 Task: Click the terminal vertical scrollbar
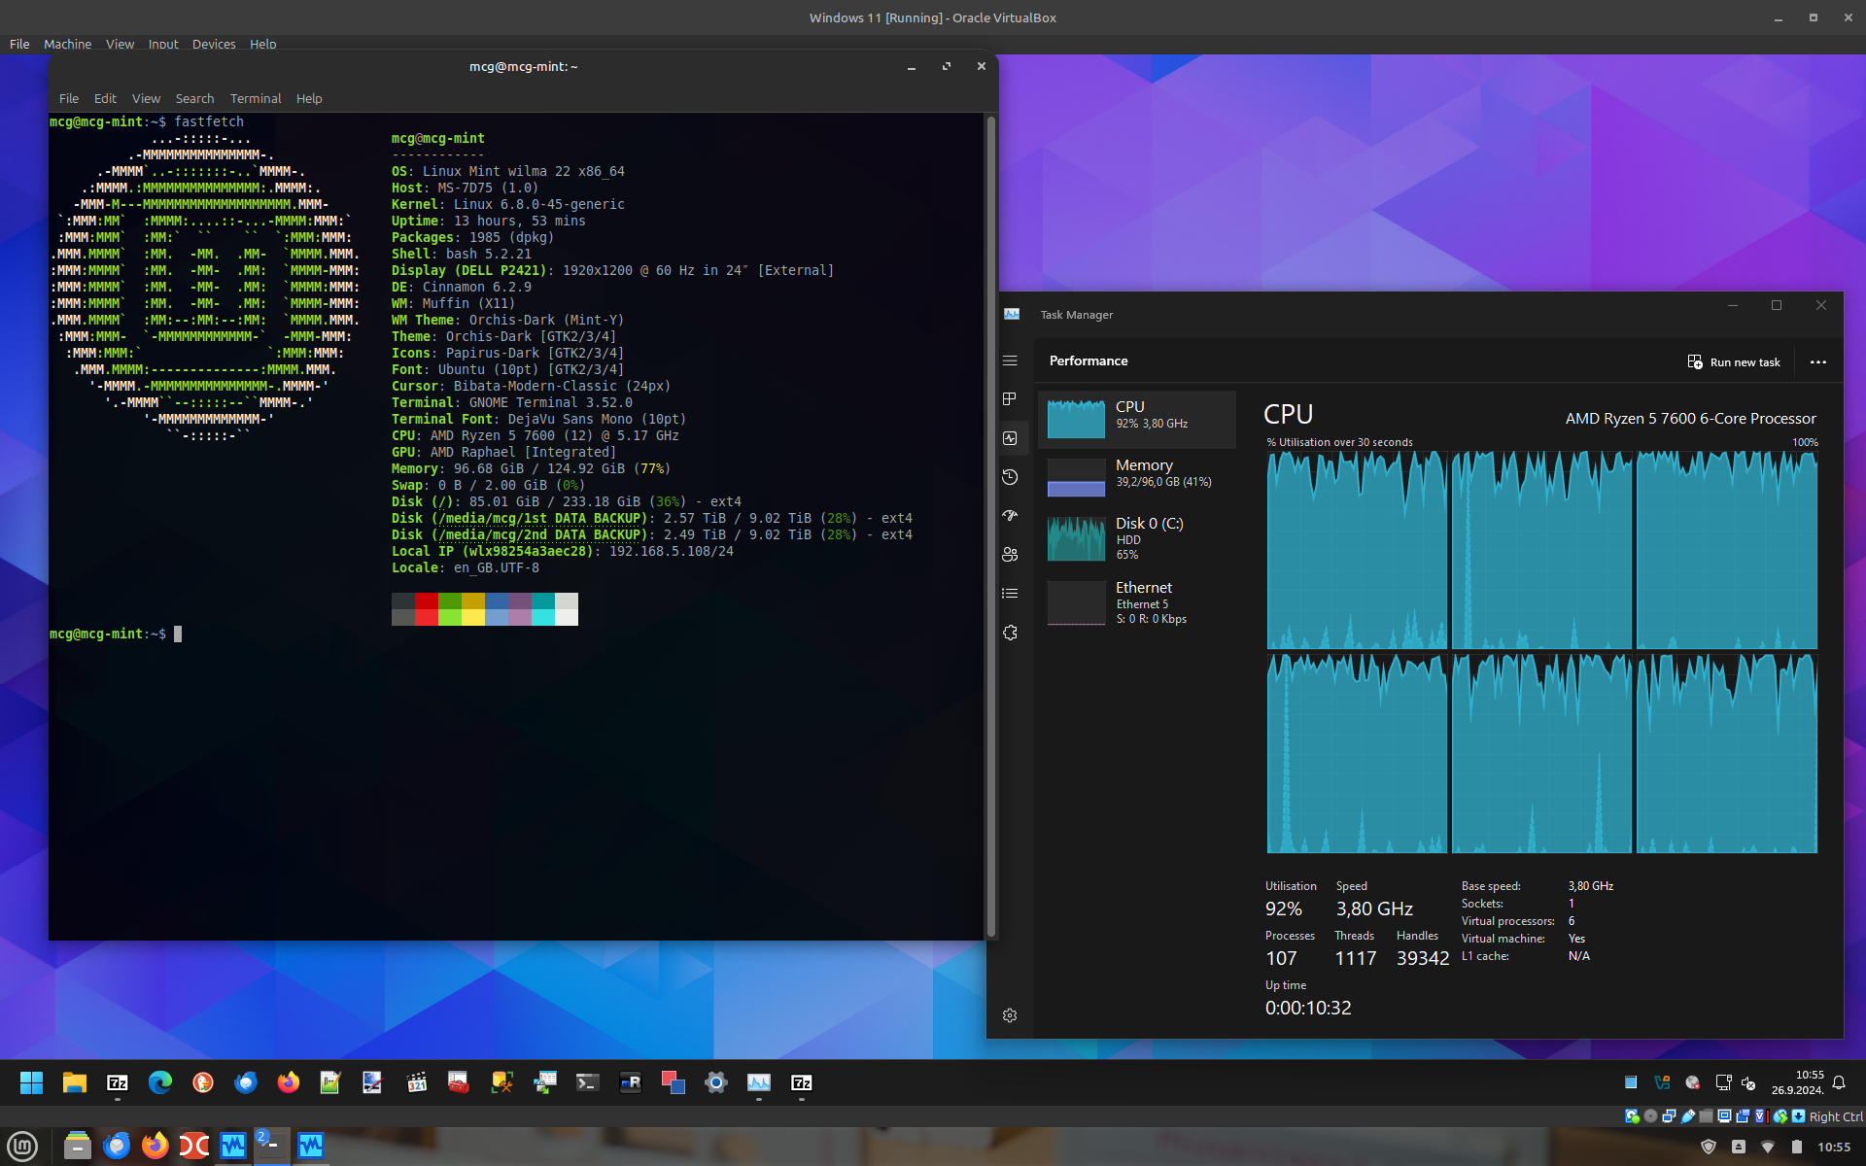coord(991,526)
